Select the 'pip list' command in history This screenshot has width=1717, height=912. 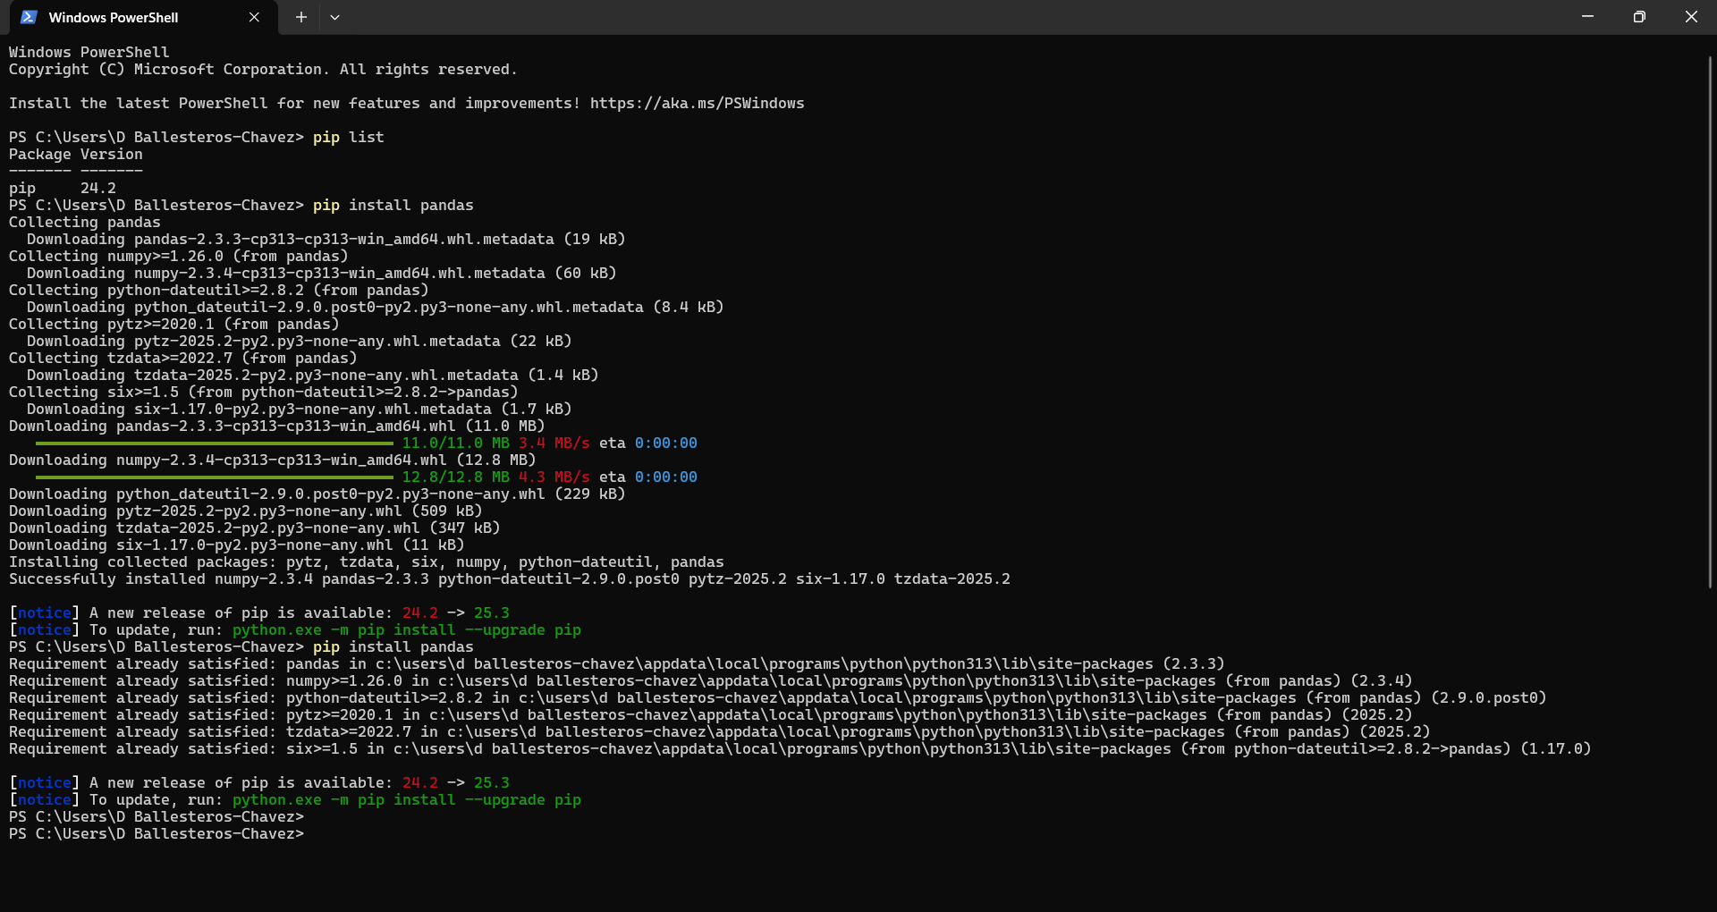pyautogui.click(x=348, y=137)
